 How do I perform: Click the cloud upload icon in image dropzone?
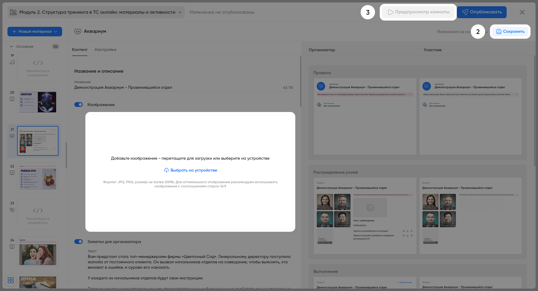coord(167,170)
